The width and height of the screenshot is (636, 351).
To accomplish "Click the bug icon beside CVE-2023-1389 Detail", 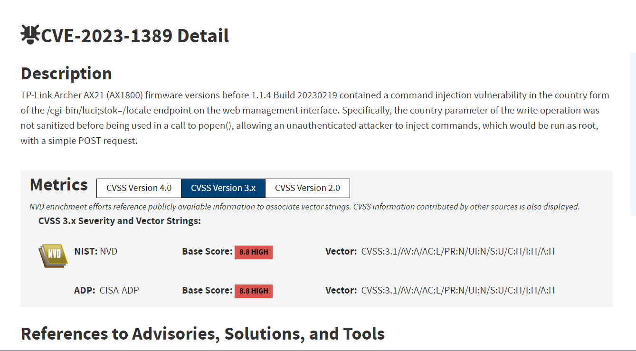I will click(30, 35).
